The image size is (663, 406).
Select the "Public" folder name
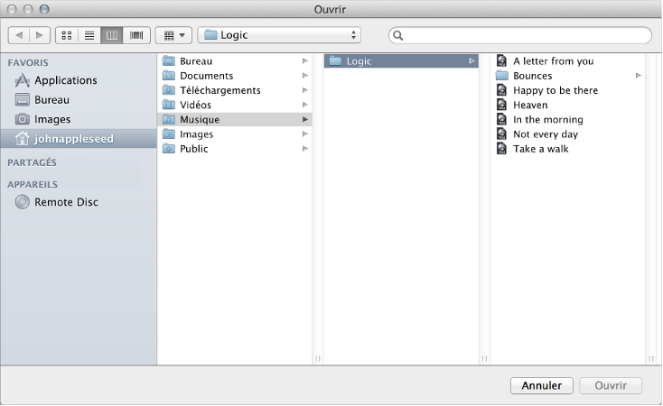(x=193, y=149)
